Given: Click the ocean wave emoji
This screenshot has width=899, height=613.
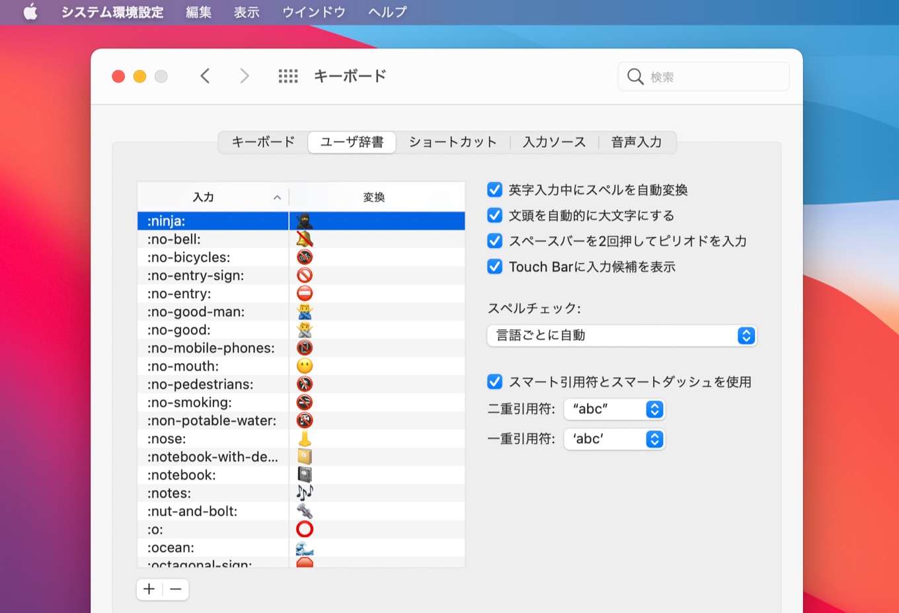Looking at the screenshot, I should tap(305, 548).
